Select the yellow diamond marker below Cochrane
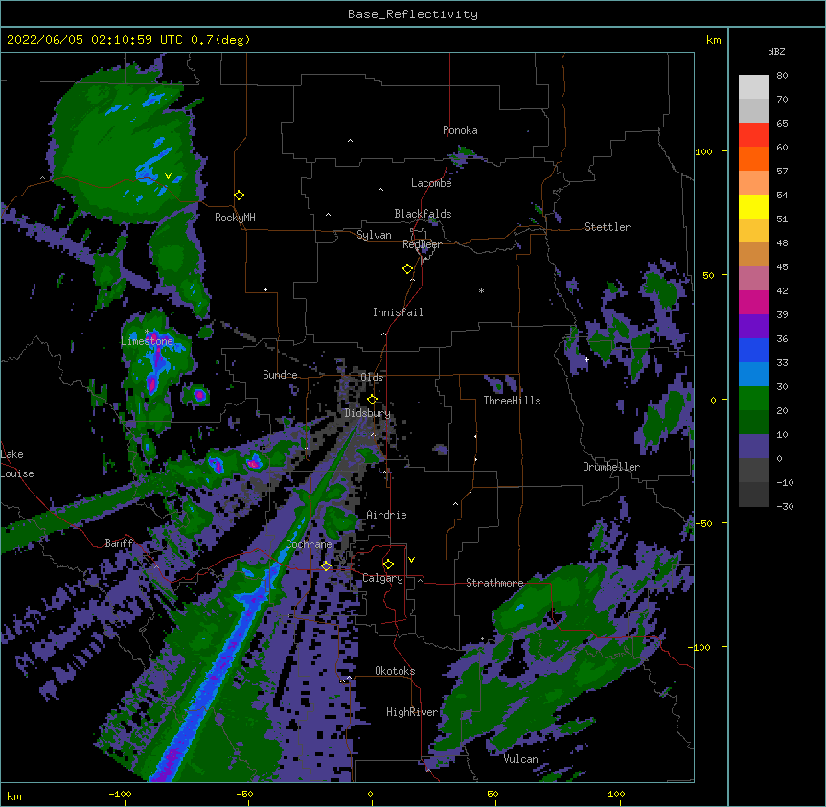This screenshot has height=807, width=826. [x=326, y=566]
